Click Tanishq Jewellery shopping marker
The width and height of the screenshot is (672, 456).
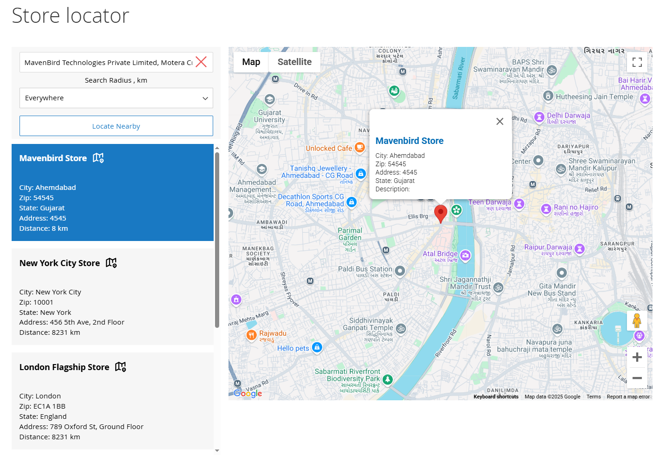point(361,174)
